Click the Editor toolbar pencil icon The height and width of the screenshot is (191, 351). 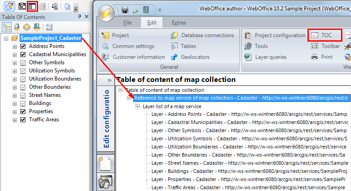click(x=10, y=6)
